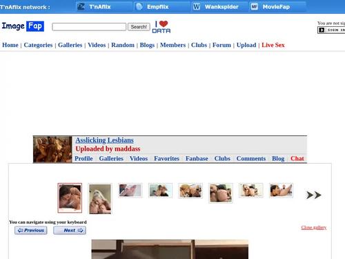The height and width of the screenshot is (259, 345).
Task: Click the Sign In arrow icon
Action: tap(322, 30)
